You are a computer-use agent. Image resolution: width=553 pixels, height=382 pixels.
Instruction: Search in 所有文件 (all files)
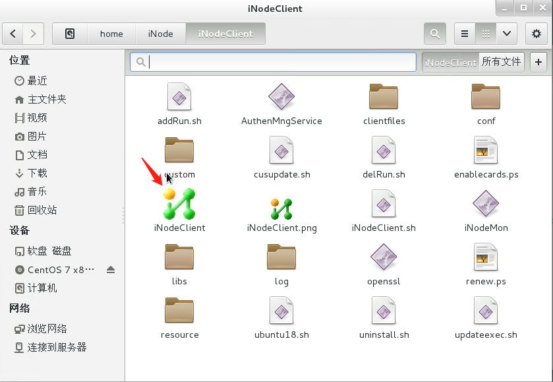click(502, 62)
